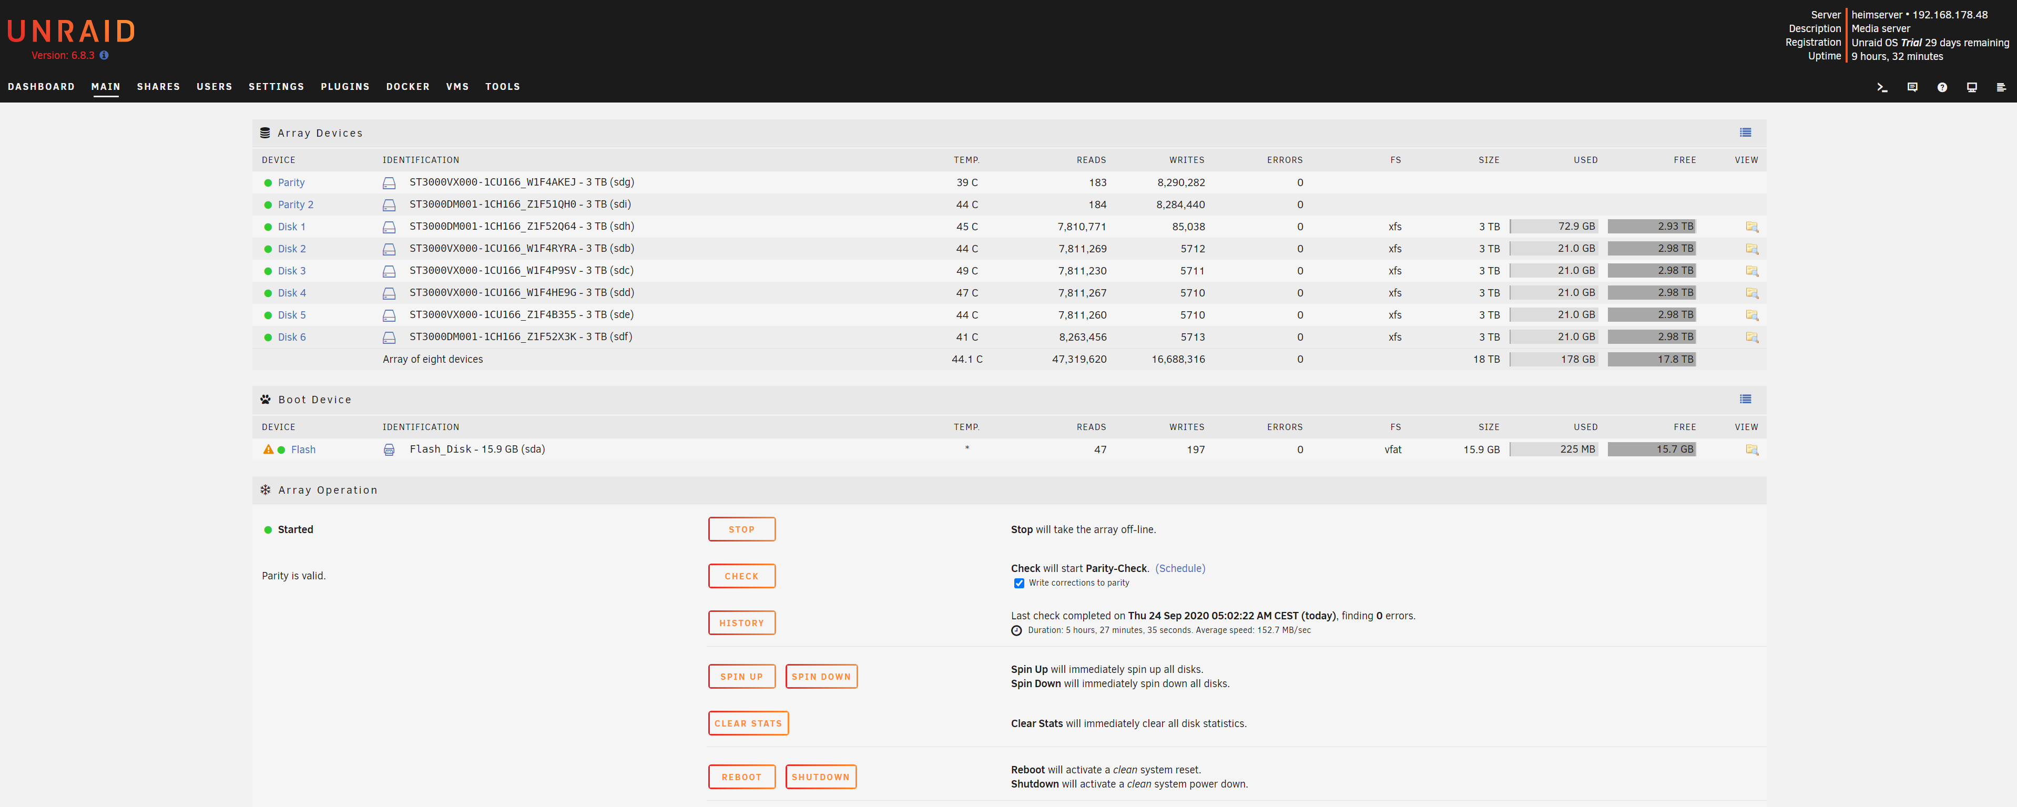Click the status dot beside Parity 2
The image size is (2017, 807).
tap(268, 205)
